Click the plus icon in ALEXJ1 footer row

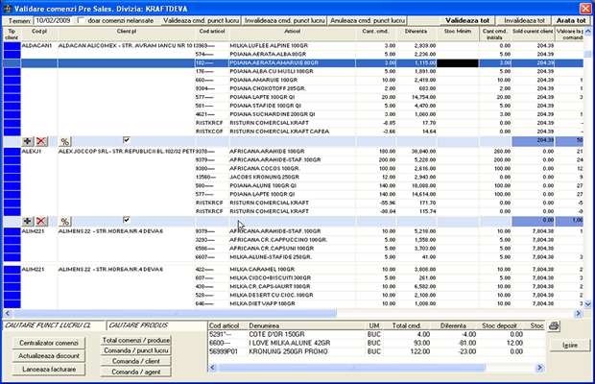coord(27,221)
